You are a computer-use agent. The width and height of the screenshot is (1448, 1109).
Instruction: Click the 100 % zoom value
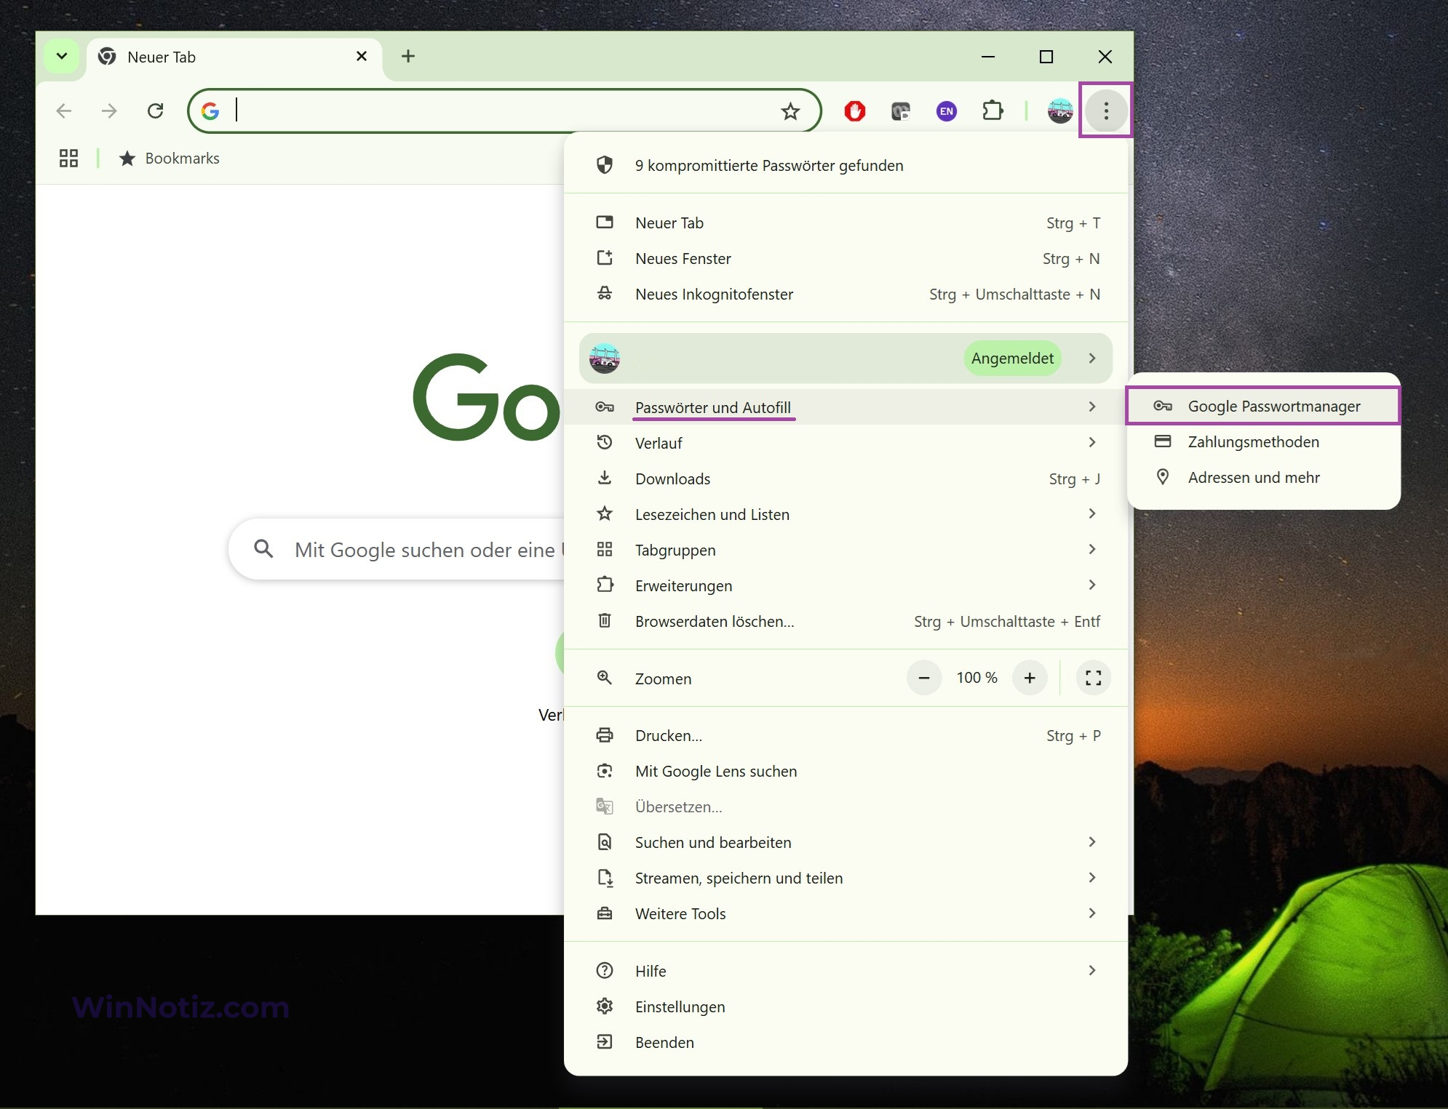pyautogui.click(x=976, y=678)
